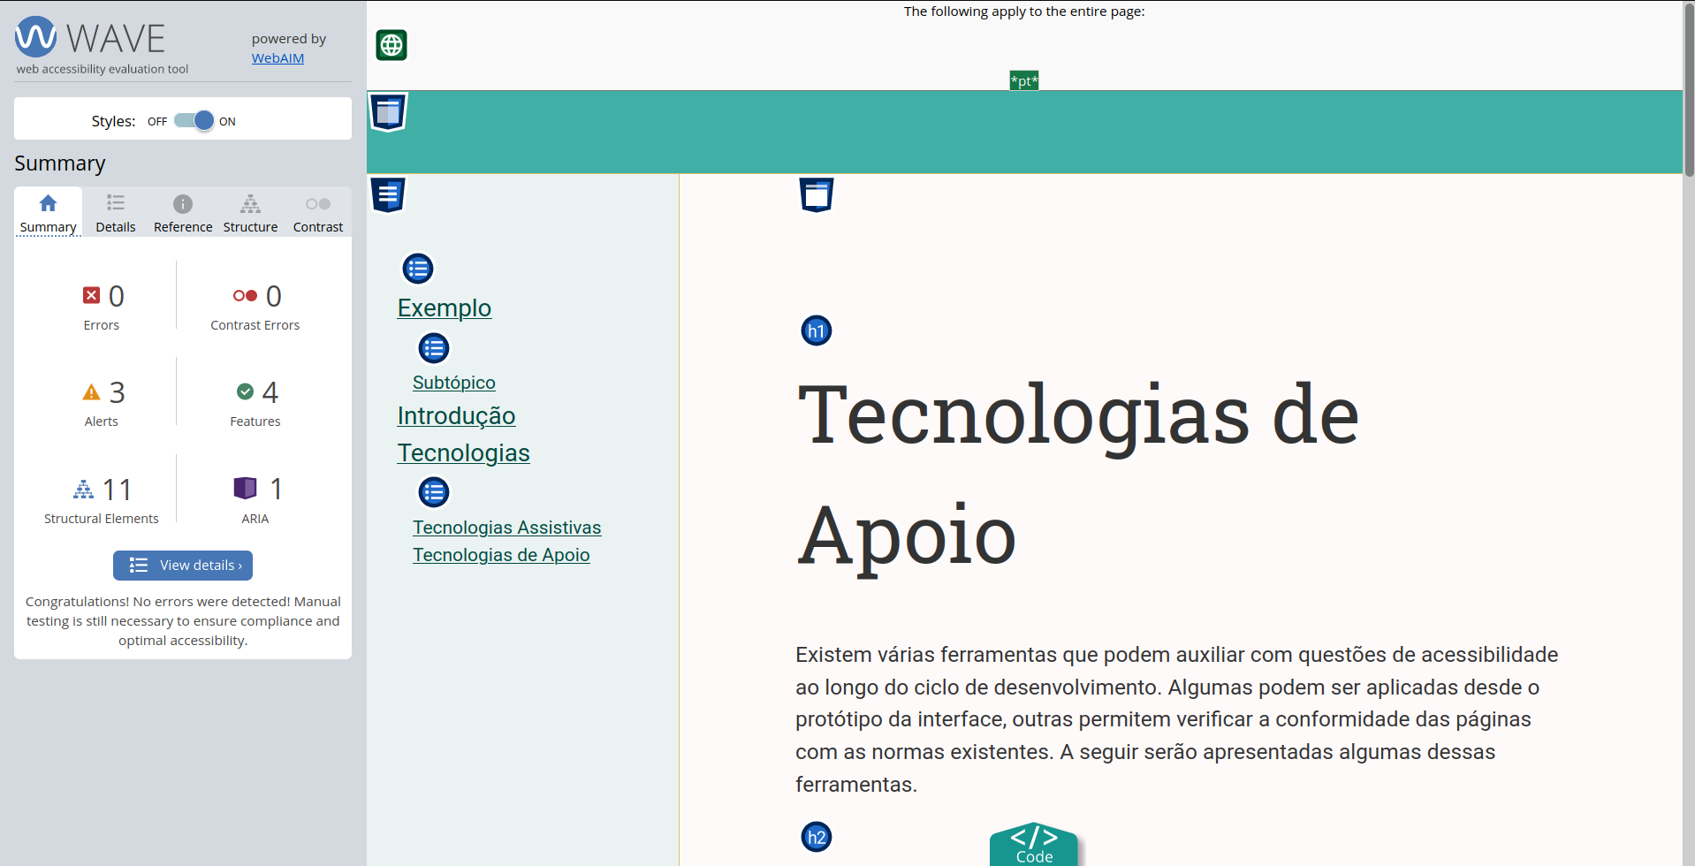This screenshot has height=866, width=1695.
Task: Click the list icon above Tecnologias Assistivas
Action: click(x=434, y=493)
